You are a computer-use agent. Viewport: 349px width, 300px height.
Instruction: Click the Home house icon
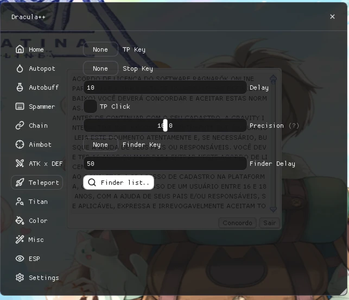coord(20,49)
